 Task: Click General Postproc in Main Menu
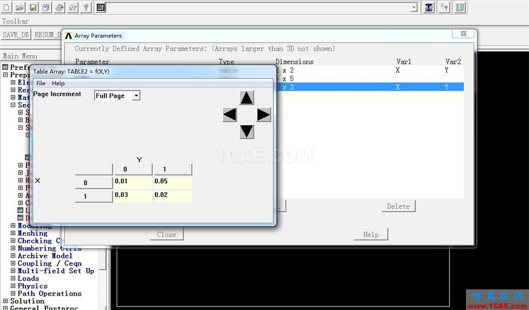[44, 307]
